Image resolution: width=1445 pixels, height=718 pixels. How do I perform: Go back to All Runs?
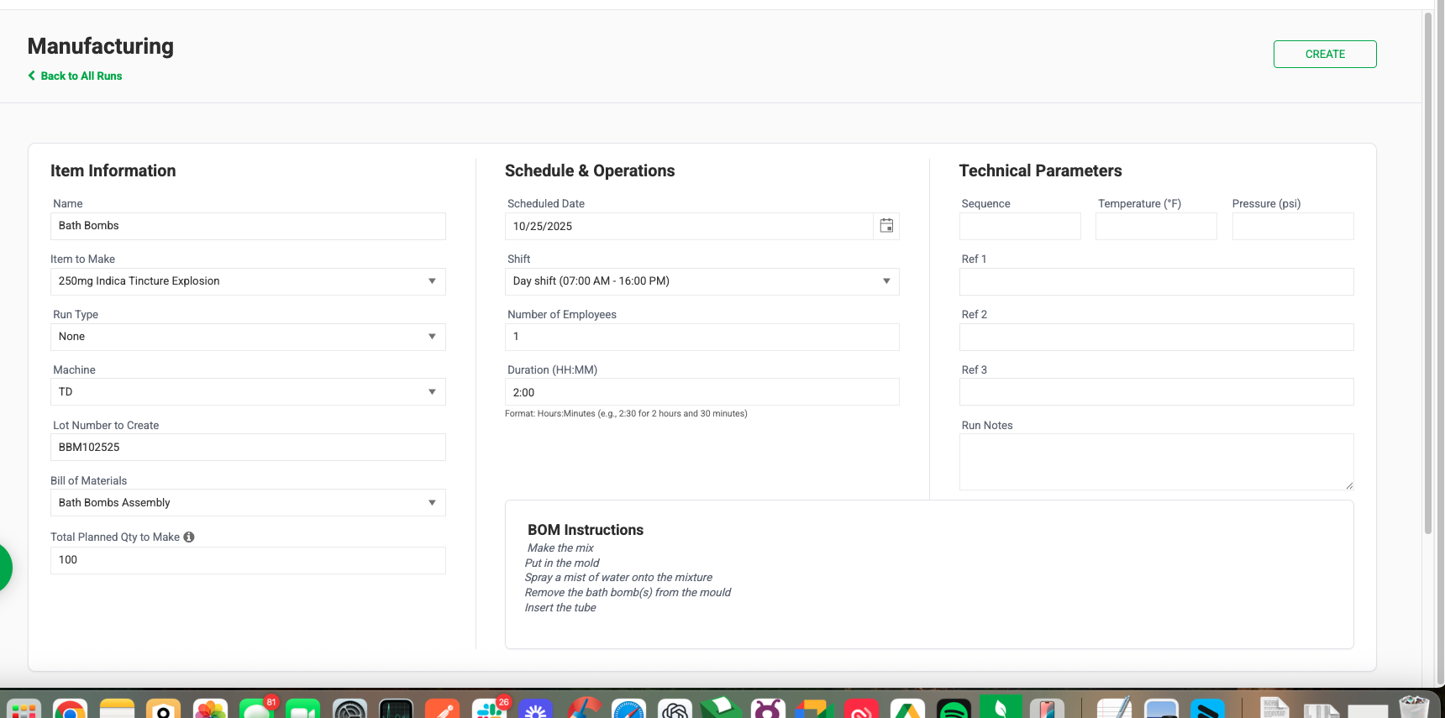(81, 76)
